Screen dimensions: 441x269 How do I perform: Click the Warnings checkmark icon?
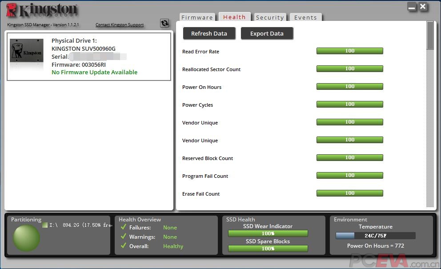(123, 237)
